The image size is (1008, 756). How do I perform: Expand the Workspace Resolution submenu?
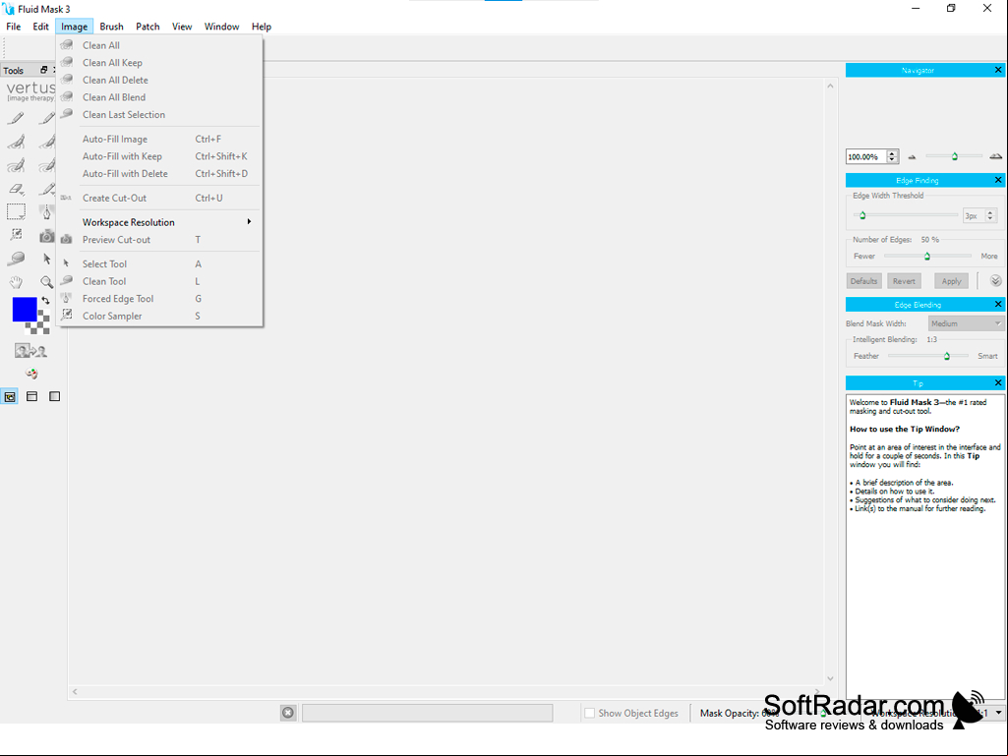[160, 222]
